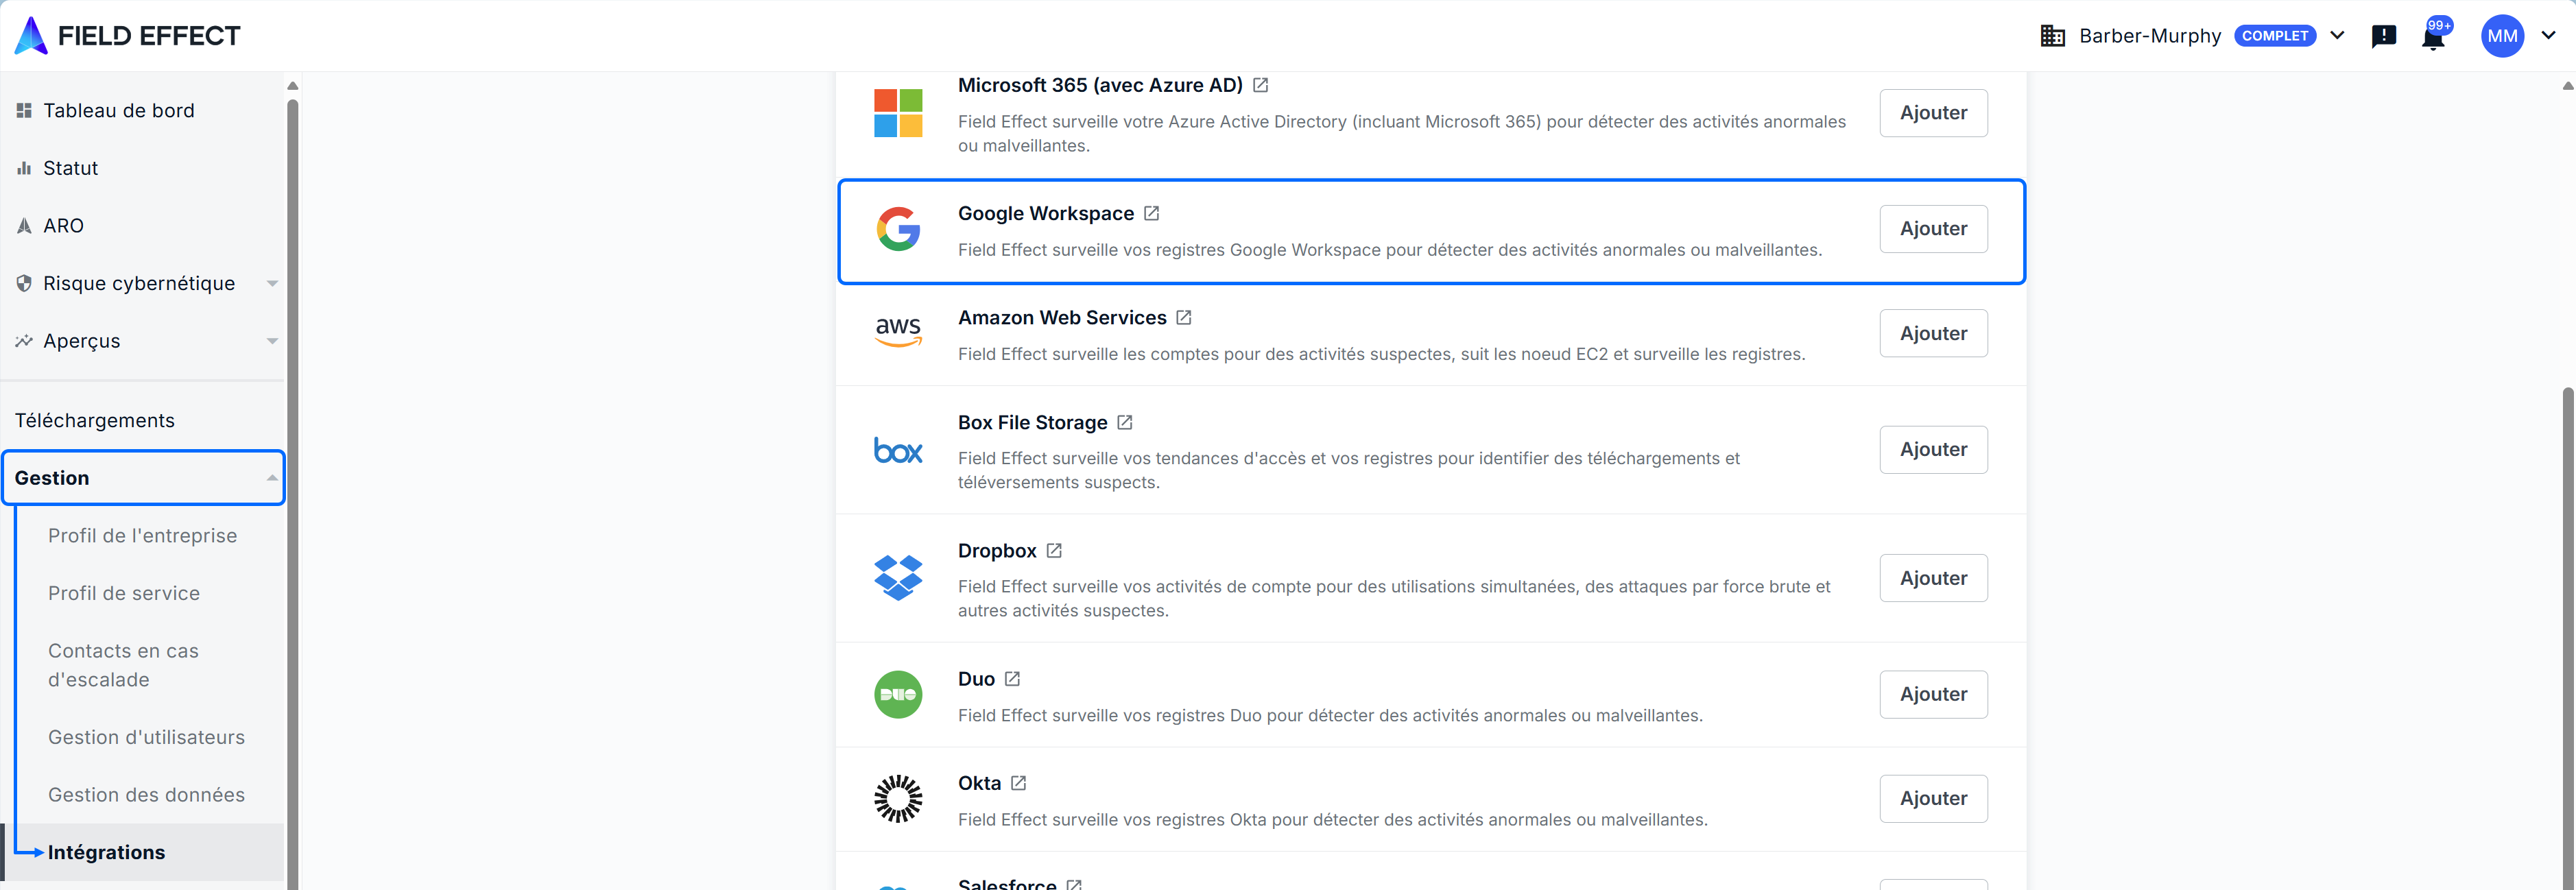
Task: Open the Barber-Murphy organization dropdown
Action: pos(2337,36)
